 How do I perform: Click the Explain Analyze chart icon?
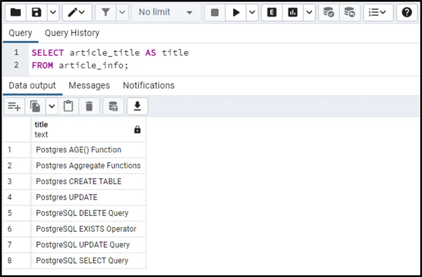click(x=293, y=12)
